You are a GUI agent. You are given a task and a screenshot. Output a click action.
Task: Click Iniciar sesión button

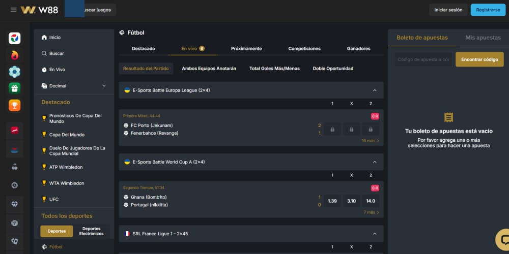tap(448, 10)
